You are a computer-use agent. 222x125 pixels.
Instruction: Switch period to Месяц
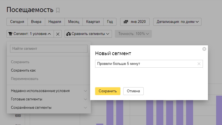click(x=74, y=22)
